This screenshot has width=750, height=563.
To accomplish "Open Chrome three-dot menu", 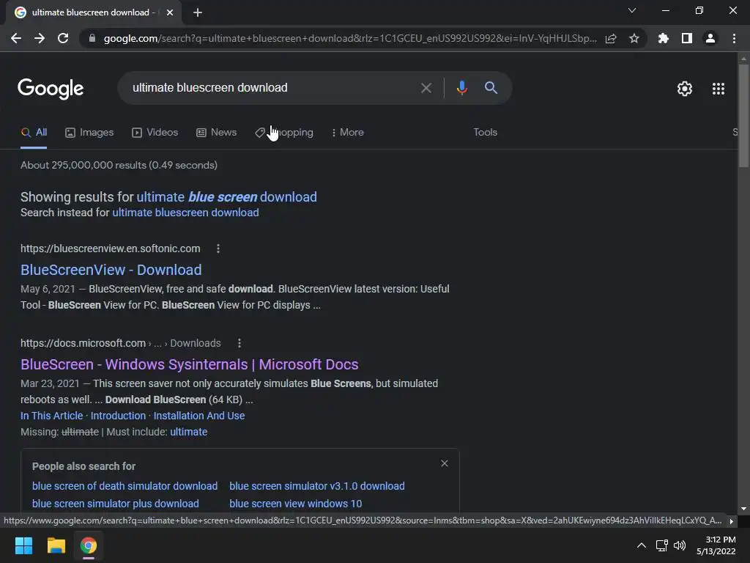I will (734, 38).
